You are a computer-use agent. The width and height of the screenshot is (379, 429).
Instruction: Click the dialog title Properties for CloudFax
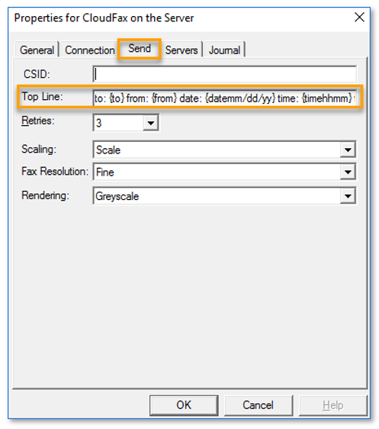(104, 18)
